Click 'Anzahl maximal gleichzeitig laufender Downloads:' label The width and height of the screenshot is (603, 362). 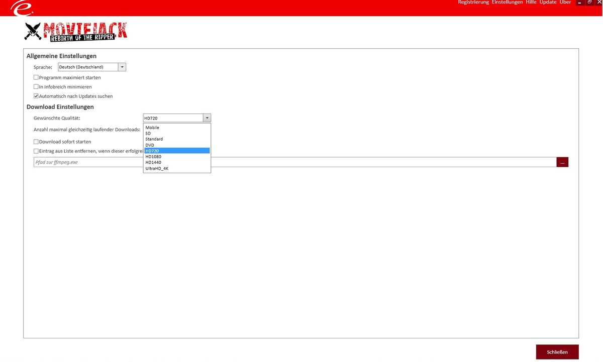(87, 130)
